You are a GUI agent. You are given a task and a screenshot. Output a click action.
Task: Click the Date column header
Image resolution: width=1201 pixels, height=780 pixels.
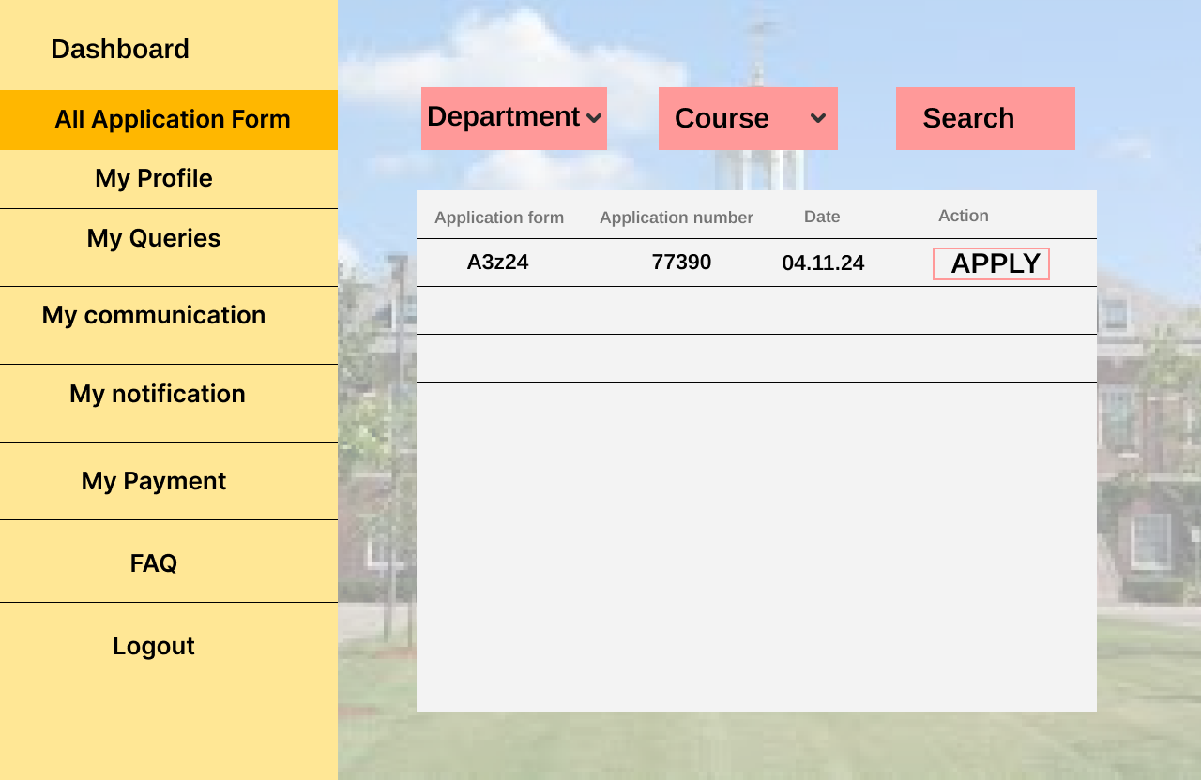(x=822, y=217)
